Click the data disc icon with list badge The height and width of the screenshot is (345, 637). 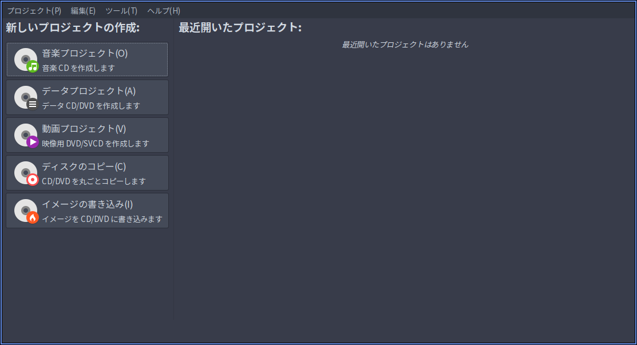pyautogui.click(x=26, y=98)
